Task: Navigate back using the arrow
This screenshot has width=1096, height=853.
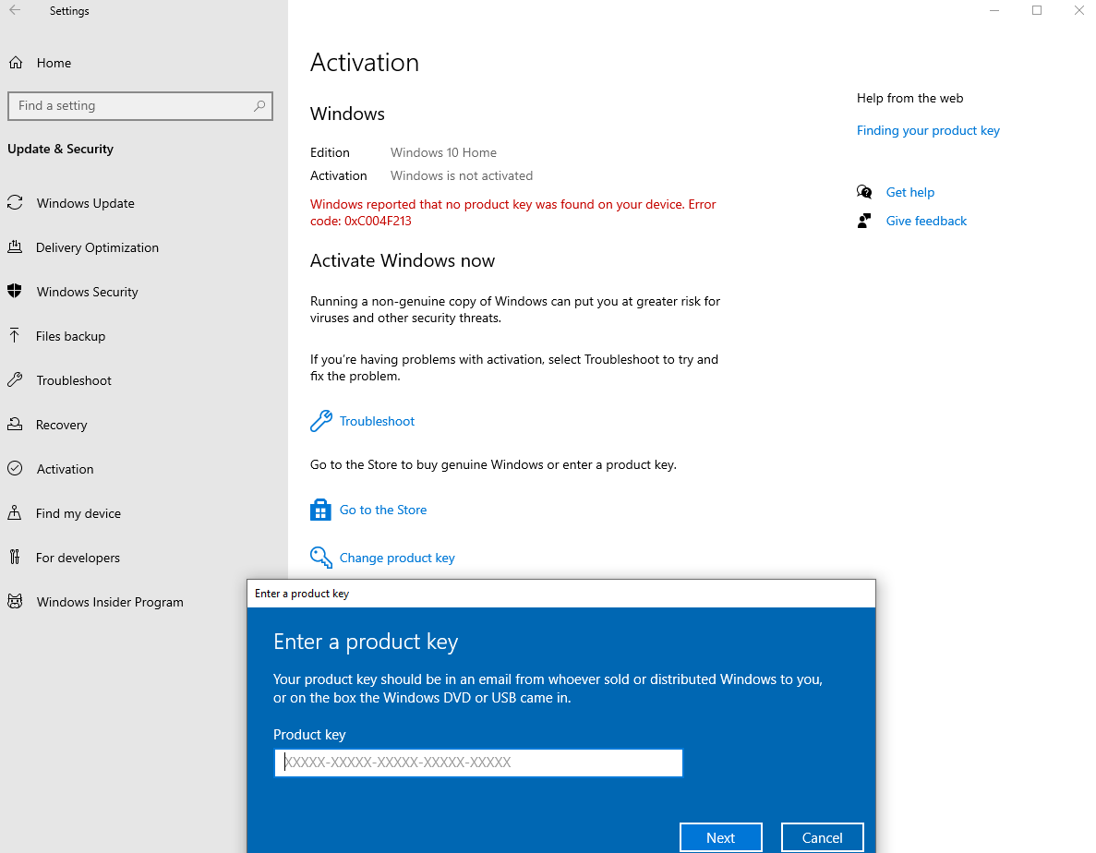Action: pyautogui.click(x=17, y=10)
